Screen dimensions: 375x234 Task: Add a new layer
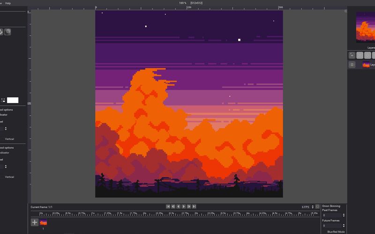pyautogui.click(x=352, y=55)
